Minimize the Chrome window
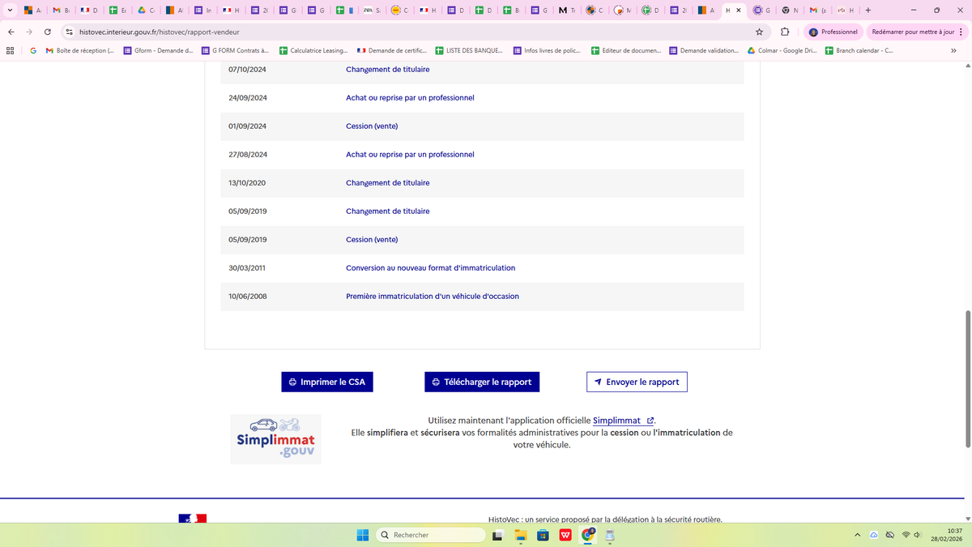Image resolution: width=972 pixels, height=547 pixels. point(914,10)
